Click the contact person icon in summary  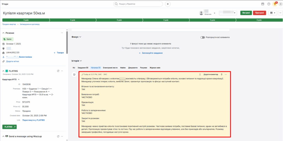(3, 57)
